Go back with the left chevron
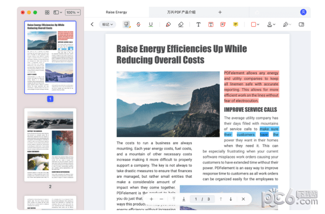Screen dimensions: 325x214 click(92, 24)
